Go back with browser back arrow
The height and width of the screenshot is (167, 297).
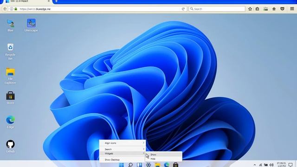click(x=5, y=9)
